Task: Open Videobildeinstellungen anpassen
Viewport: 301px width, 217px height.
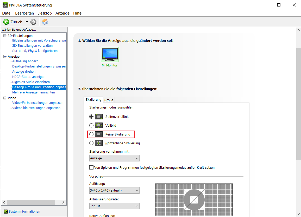Action: (x=36, y=108)
